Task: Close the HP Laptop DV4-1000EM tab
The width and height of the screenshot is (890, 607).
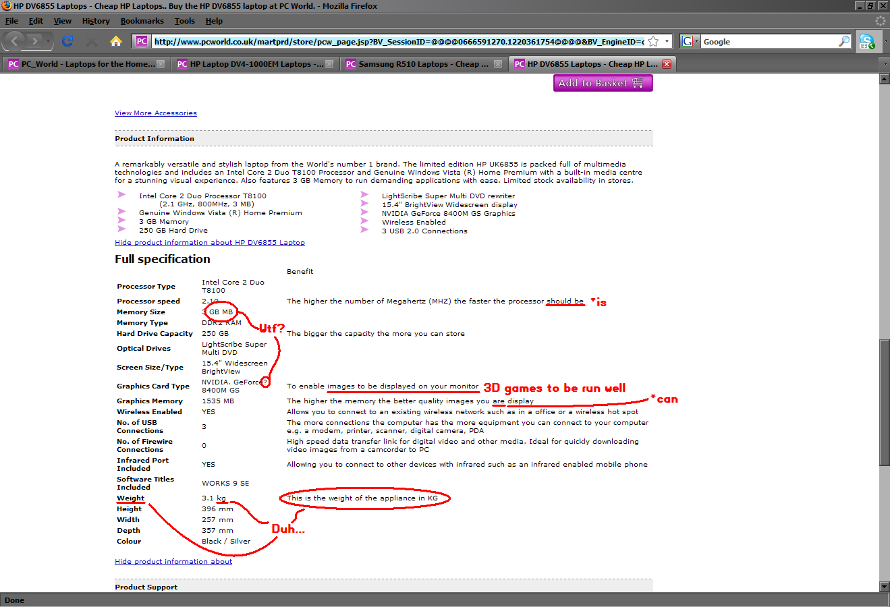Action: click(x=329, y=64)
